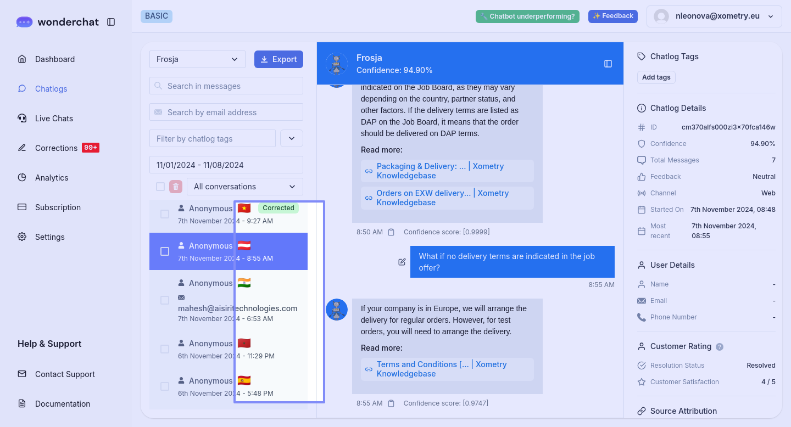Open the Orders on EXW delivery link
Viewport: 791px width, 427px height.
click(x=447, y=198)
